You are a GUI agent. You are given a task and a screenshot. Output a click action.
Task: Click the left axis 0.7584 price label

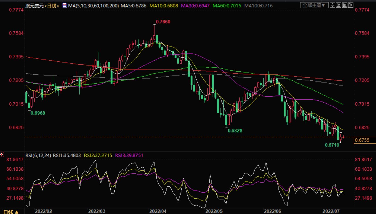click(x=16, y=33)
